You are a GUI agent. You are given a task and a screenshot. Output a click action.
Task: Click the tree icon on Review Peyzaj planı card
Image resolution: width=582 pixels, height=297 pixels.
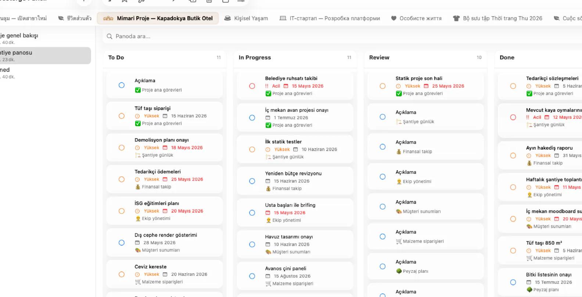(x=399, y=271)
